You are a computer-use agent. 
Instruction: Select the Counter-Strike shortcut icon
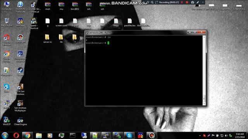pos(34,7)
